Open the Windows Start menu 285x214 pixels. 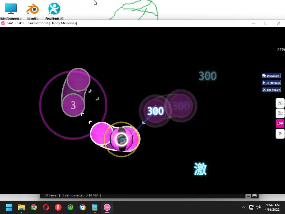tap(9, 207)
